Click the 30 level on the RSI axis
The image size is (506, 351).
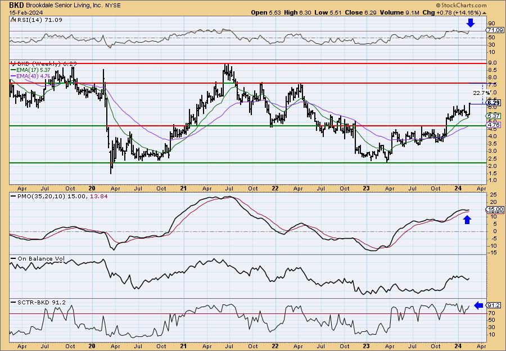[x=492, y=44]
